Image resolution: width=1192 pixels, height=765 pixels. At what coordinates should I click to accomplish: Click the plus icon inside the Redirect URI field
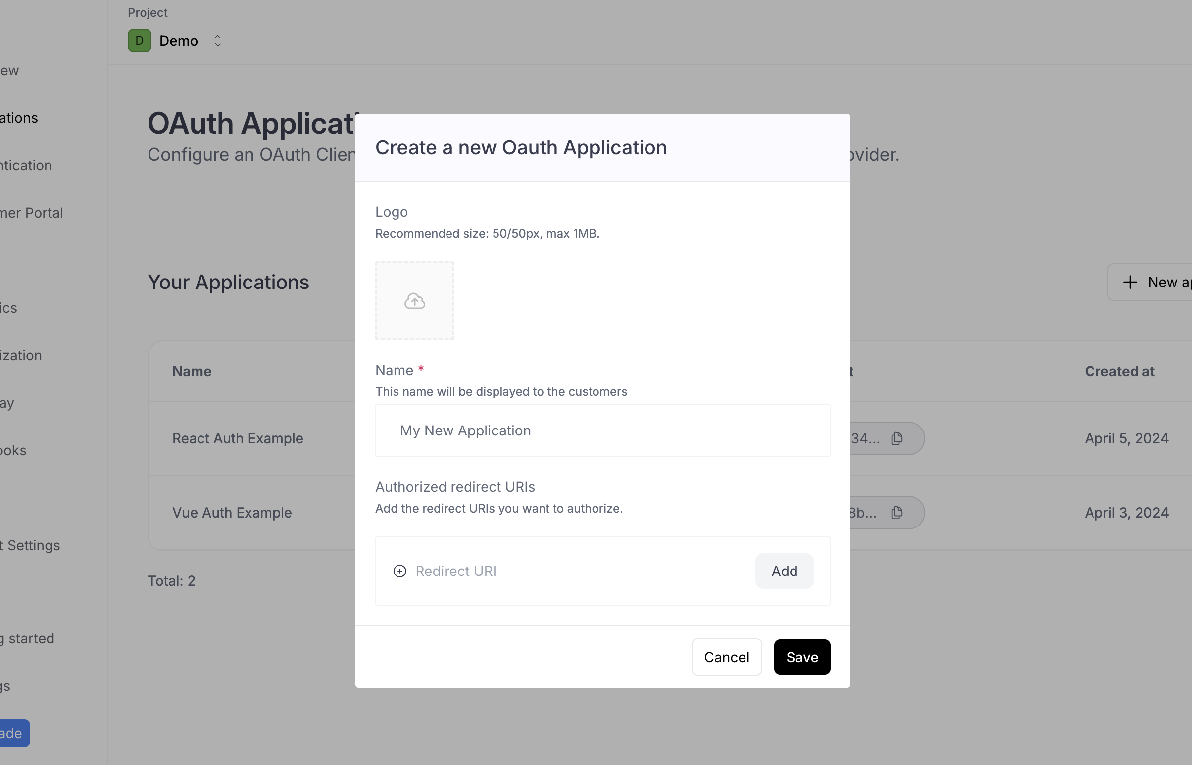click(x=400, y=571)
